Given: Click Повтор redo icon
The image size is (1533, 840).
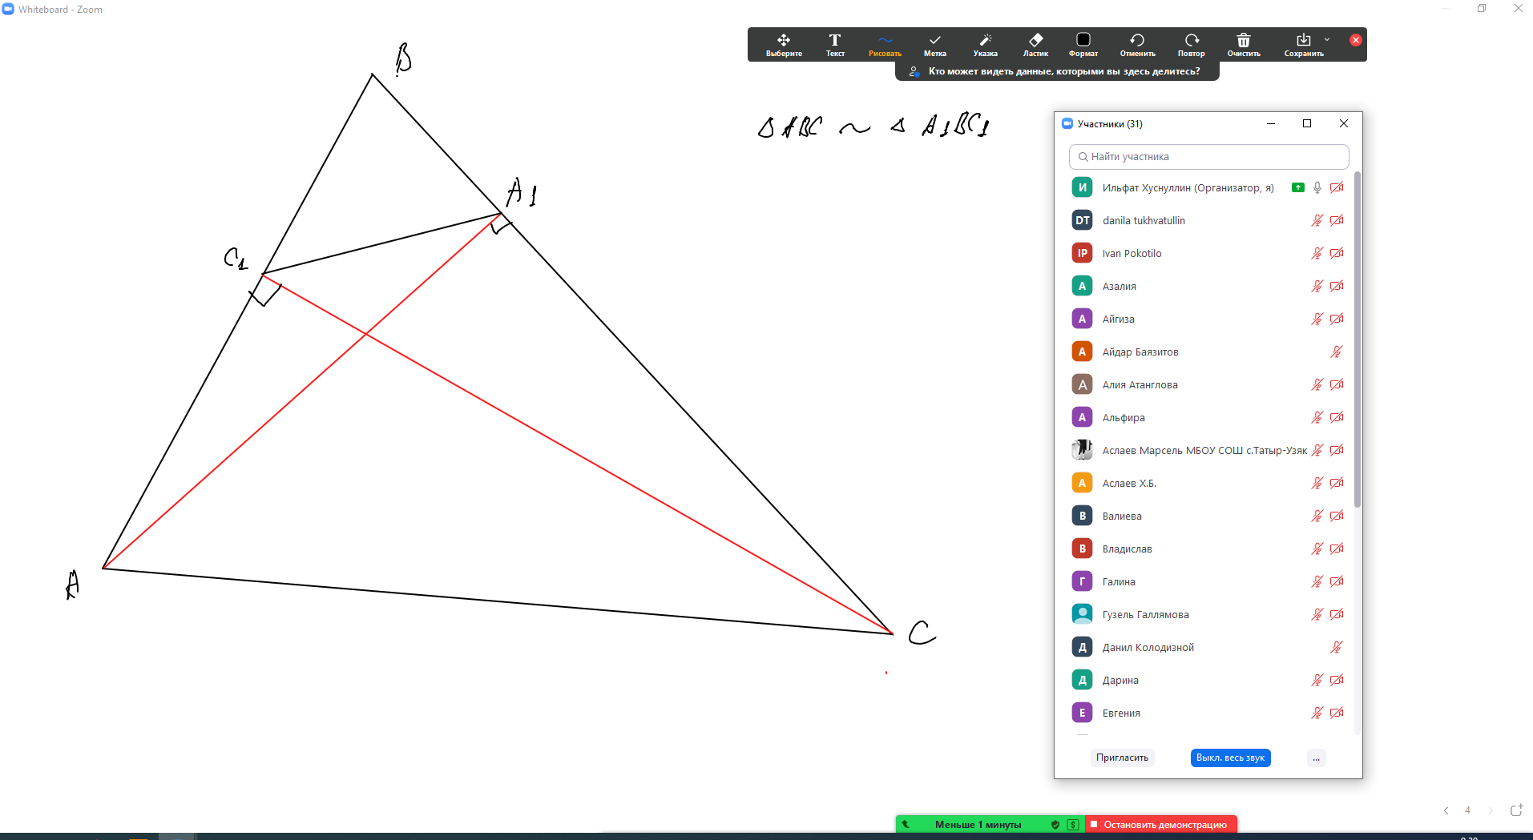Looking at the screenshot, I should [x=1192, y=40].
